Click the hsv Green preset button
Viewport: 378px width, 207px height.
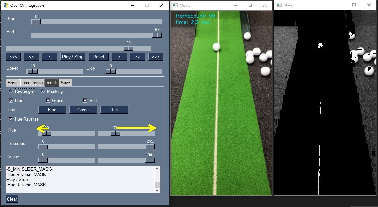coord(83,110)
